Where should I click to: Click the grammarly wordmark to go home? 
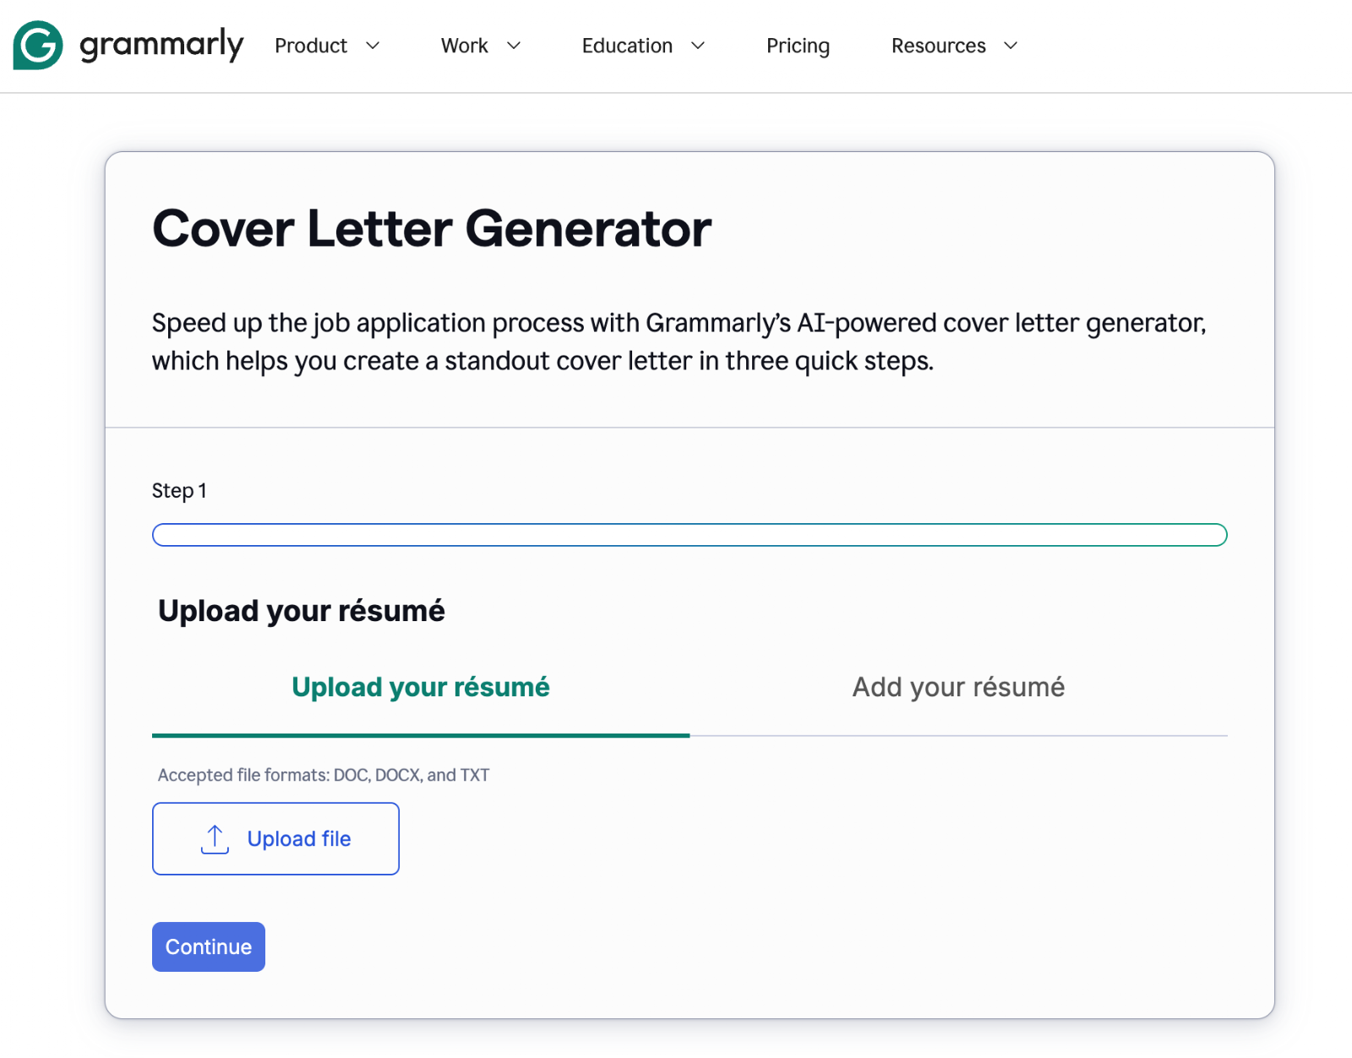tap(160, 46)
